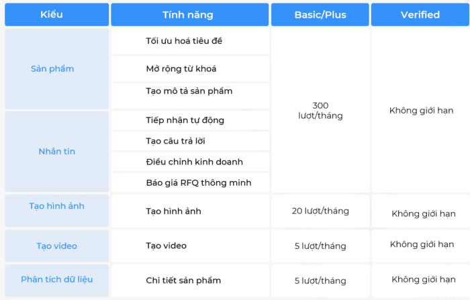Image resolution: width=470 pixels, height=300 pixels.
Task: Select the Tạo mô tả sản phẩm feature
Action: pyautogui.click(x=189, y=91)
